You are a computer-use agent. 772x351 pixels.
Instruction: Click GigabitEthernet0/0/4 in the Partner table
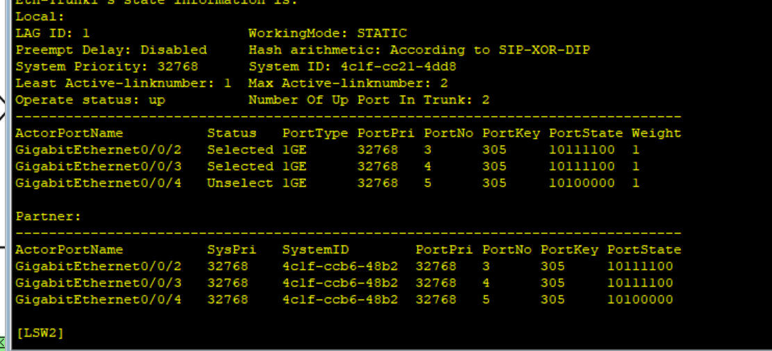[x=99, y=299]
